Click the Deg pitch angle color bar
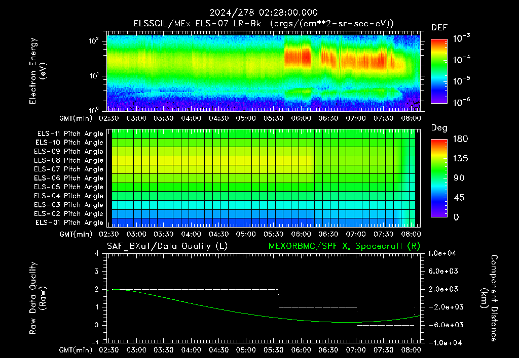519x358 pixels. pyautogui.click(x=439, y=178)
